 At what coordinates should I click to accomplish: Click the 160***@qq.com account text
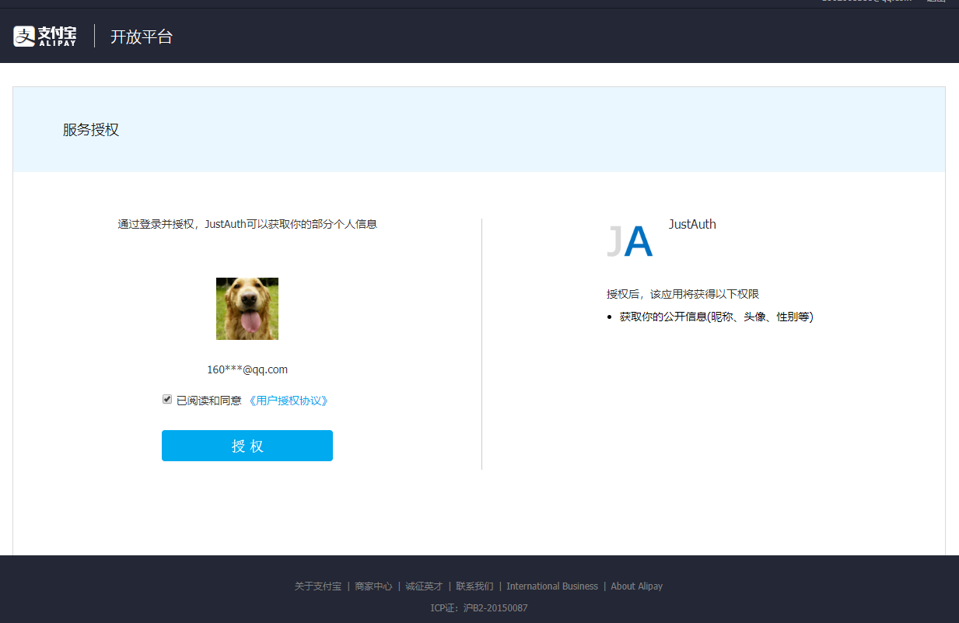click(247, 369)
